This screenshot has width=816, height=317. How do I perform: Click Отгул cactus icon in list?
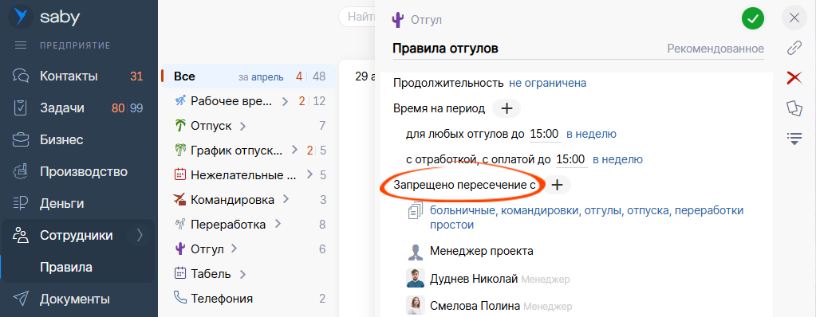[x=180, y=249]
